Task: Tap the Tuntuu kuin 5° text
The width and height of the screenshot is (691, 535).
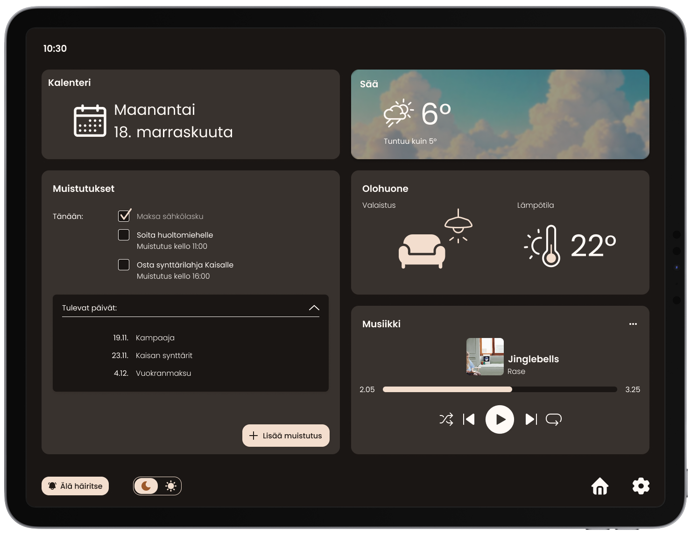Action: tap(410, 141)
